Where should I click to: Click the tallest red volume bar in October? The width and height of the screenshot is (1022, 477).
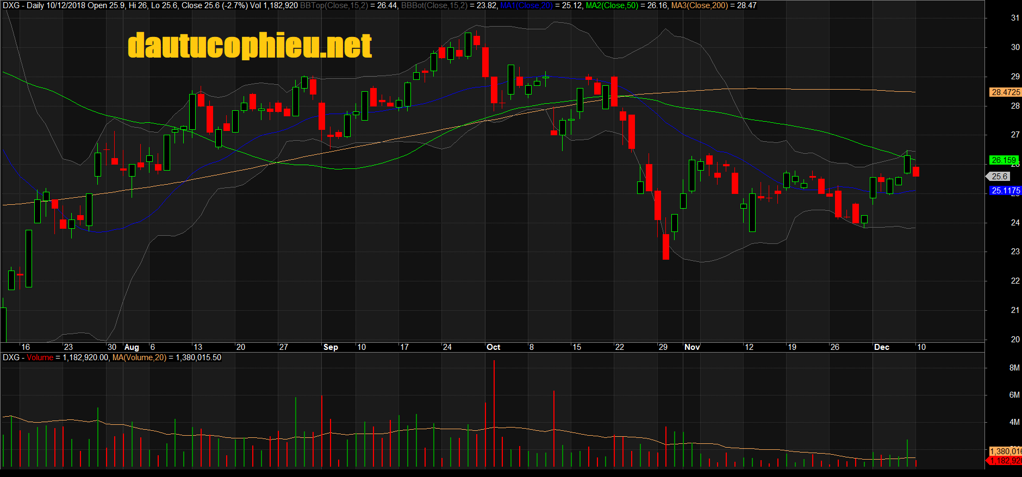point(494,413)
